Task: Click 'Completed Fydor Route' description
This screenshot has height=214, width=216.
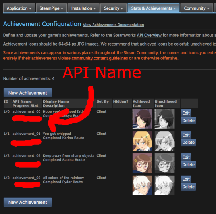Action: click(x=63, y=182)
